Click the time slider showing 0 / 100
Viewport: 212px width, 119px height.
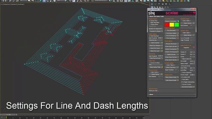coord(9,115)
